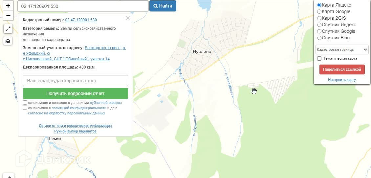Screen dimensions: 371x178
Task: Click Поделиться ссылкой button
Action: click(x=342, y=69)
